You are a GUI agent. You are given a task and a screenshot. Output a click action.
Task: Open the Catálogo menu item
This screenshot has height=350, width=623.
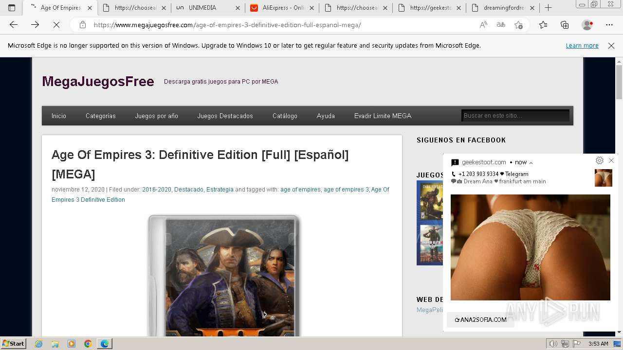[x=285, y=116]
